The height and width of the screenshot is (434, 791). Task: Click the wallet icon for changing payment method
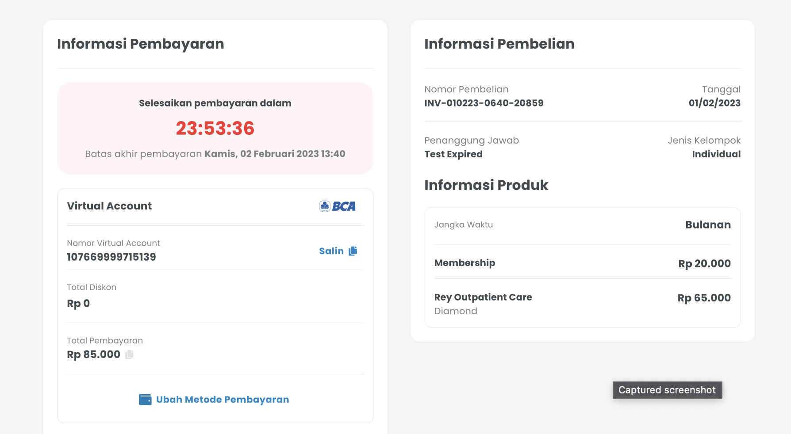145,400
